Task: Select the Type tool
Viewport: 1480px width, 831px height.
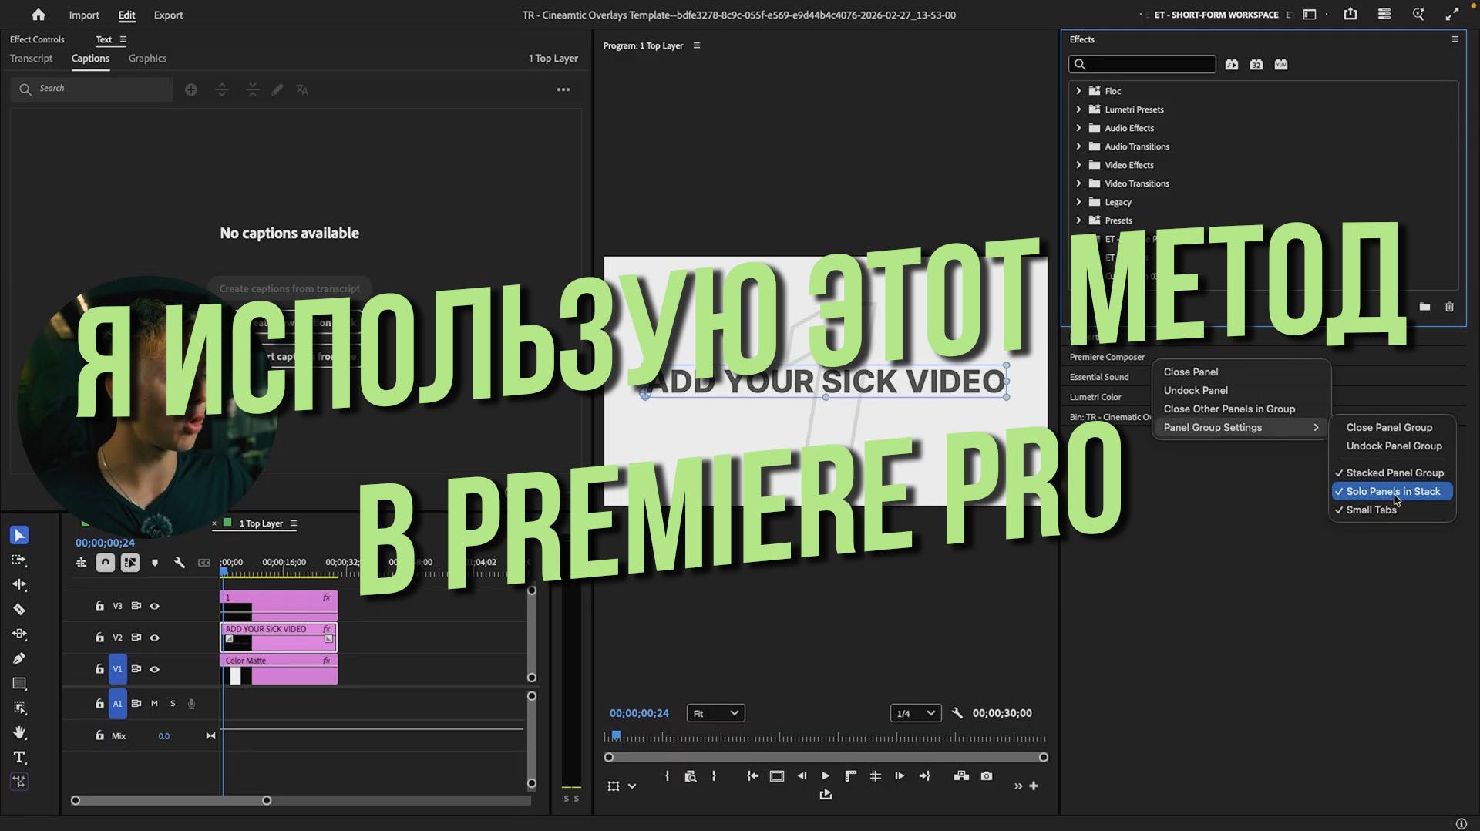Action: [x=19, y=758]
